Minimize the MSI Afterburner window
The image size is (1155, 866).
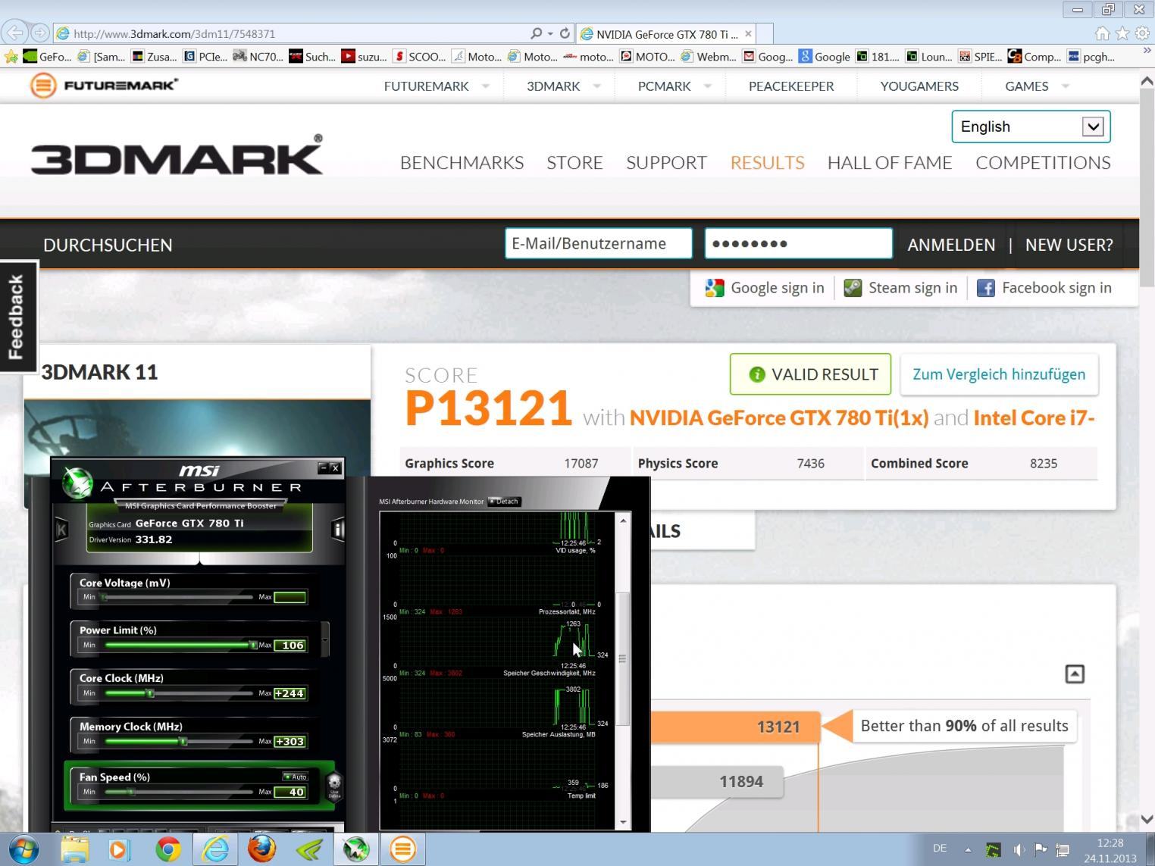pos(323,467)
